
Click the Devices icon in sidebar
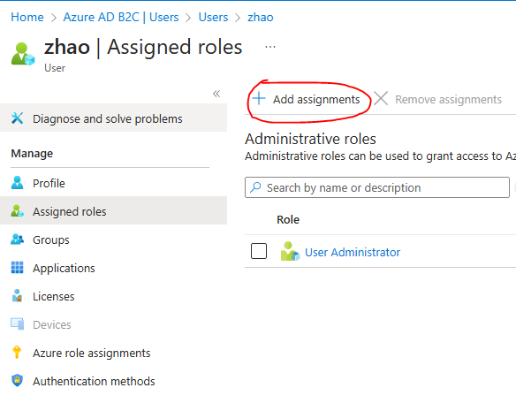[x=17, y=324]
